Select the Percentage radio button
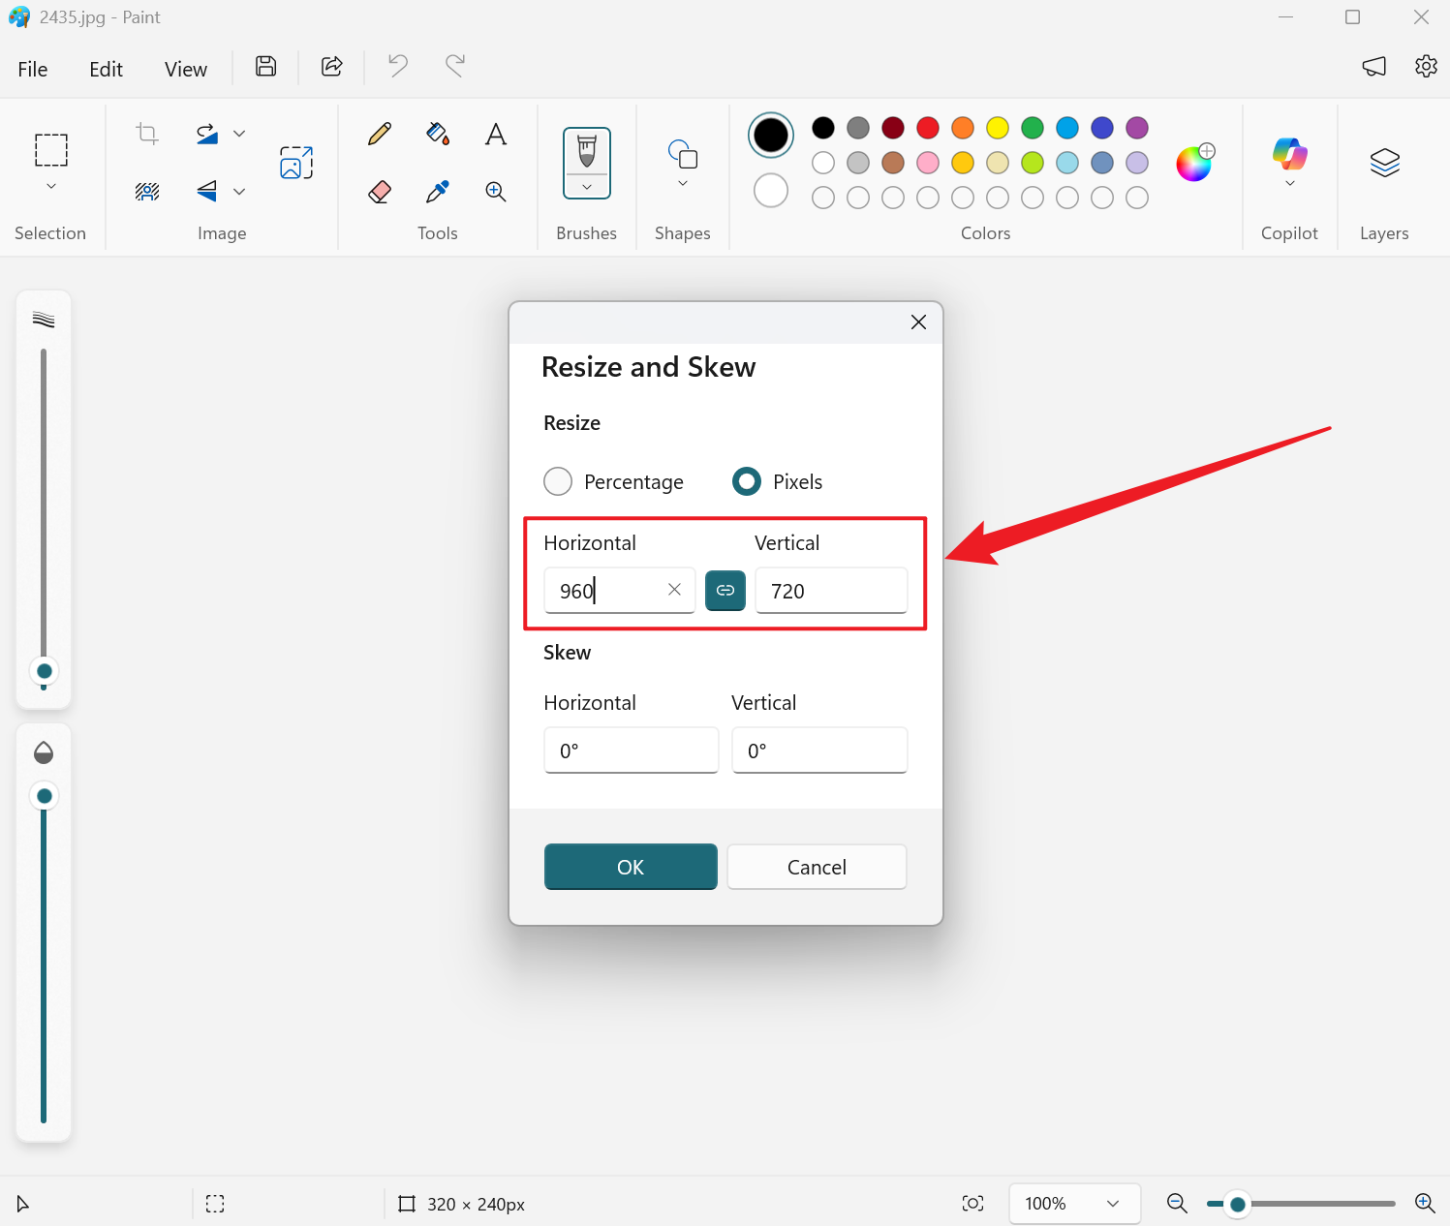Viewport: 1450px width, 1226px height. pyautogui.click(x=558, y=481)
